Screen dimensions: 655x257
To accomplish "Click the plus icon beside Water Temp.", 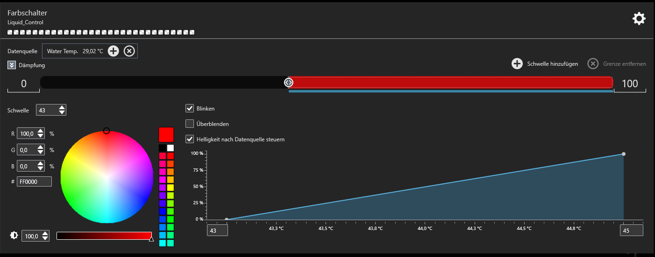I will pyautogui.click(x=114, y=51).
